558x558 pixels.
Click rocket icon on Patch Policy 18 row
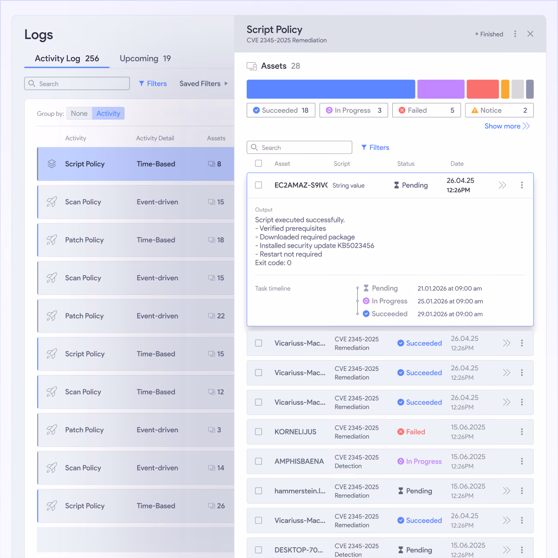point(52,240)
